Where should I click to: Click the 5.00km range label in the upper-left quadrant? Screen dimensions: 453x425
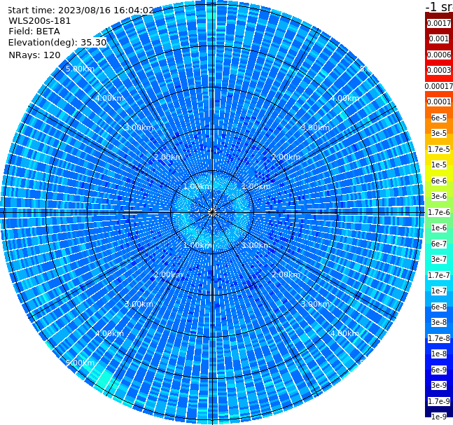pyautogui.click(x=80, y=69)
